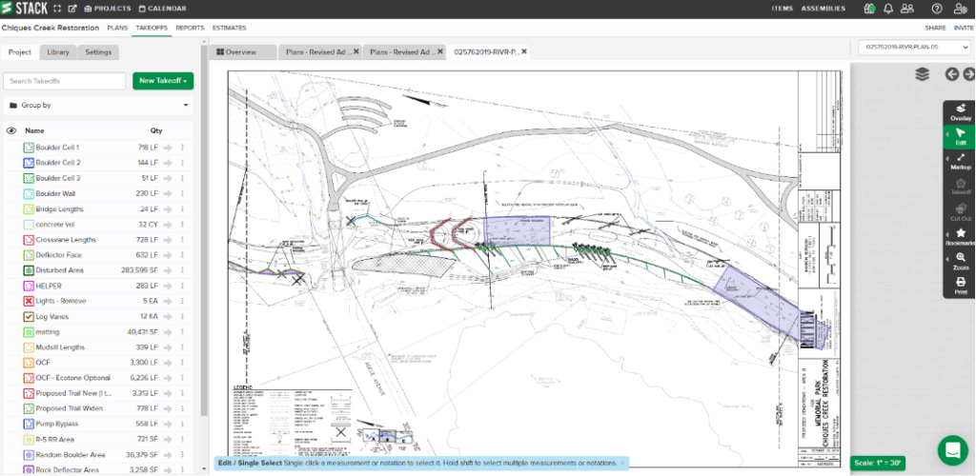Go to next plan page arrow
976x476 pixels.
pyautogui.click(x=969, y=74)
